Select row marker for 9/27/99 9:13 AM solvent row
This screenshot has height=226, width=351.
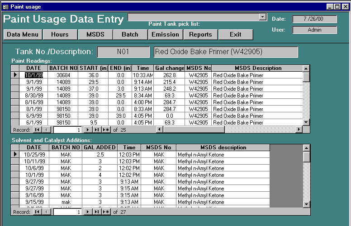click(15, 181)
